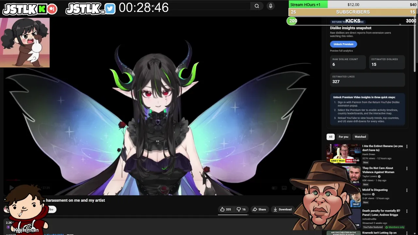Open 'Death penalty for mentally ill?' video
Viewport: 418px width, 235px height.
381,213
